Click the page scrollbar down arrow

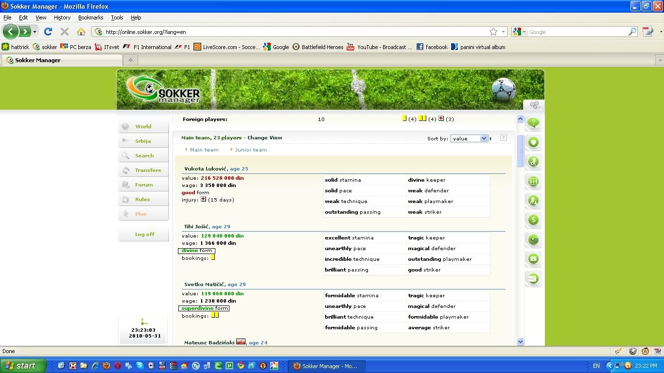520,341
